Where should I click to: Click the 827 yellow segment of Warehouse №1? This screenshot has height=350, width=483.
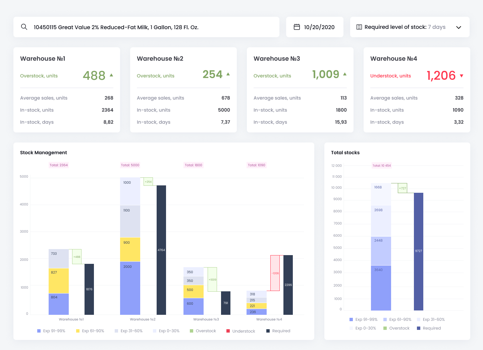[x=59, y=281]
